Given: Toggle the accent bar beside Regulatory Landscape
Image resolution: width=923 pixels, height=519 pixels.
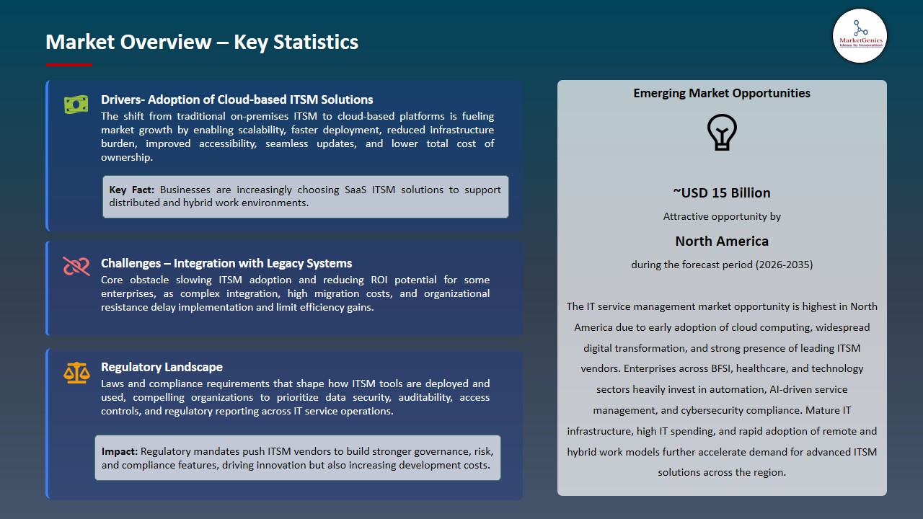Looking at the screenshot, I should click(x=48, y=422).
